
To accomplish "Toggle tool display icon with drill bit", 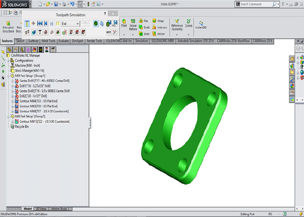I will (40, 32).
